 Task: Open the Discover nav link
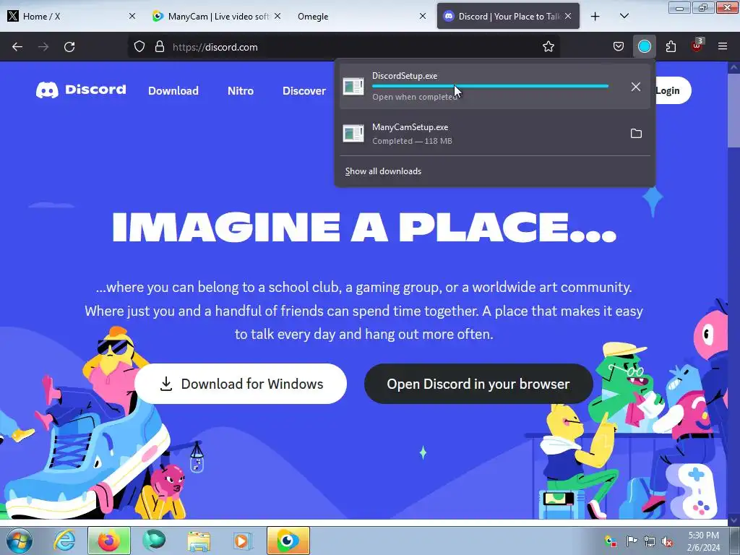[304, 90]
